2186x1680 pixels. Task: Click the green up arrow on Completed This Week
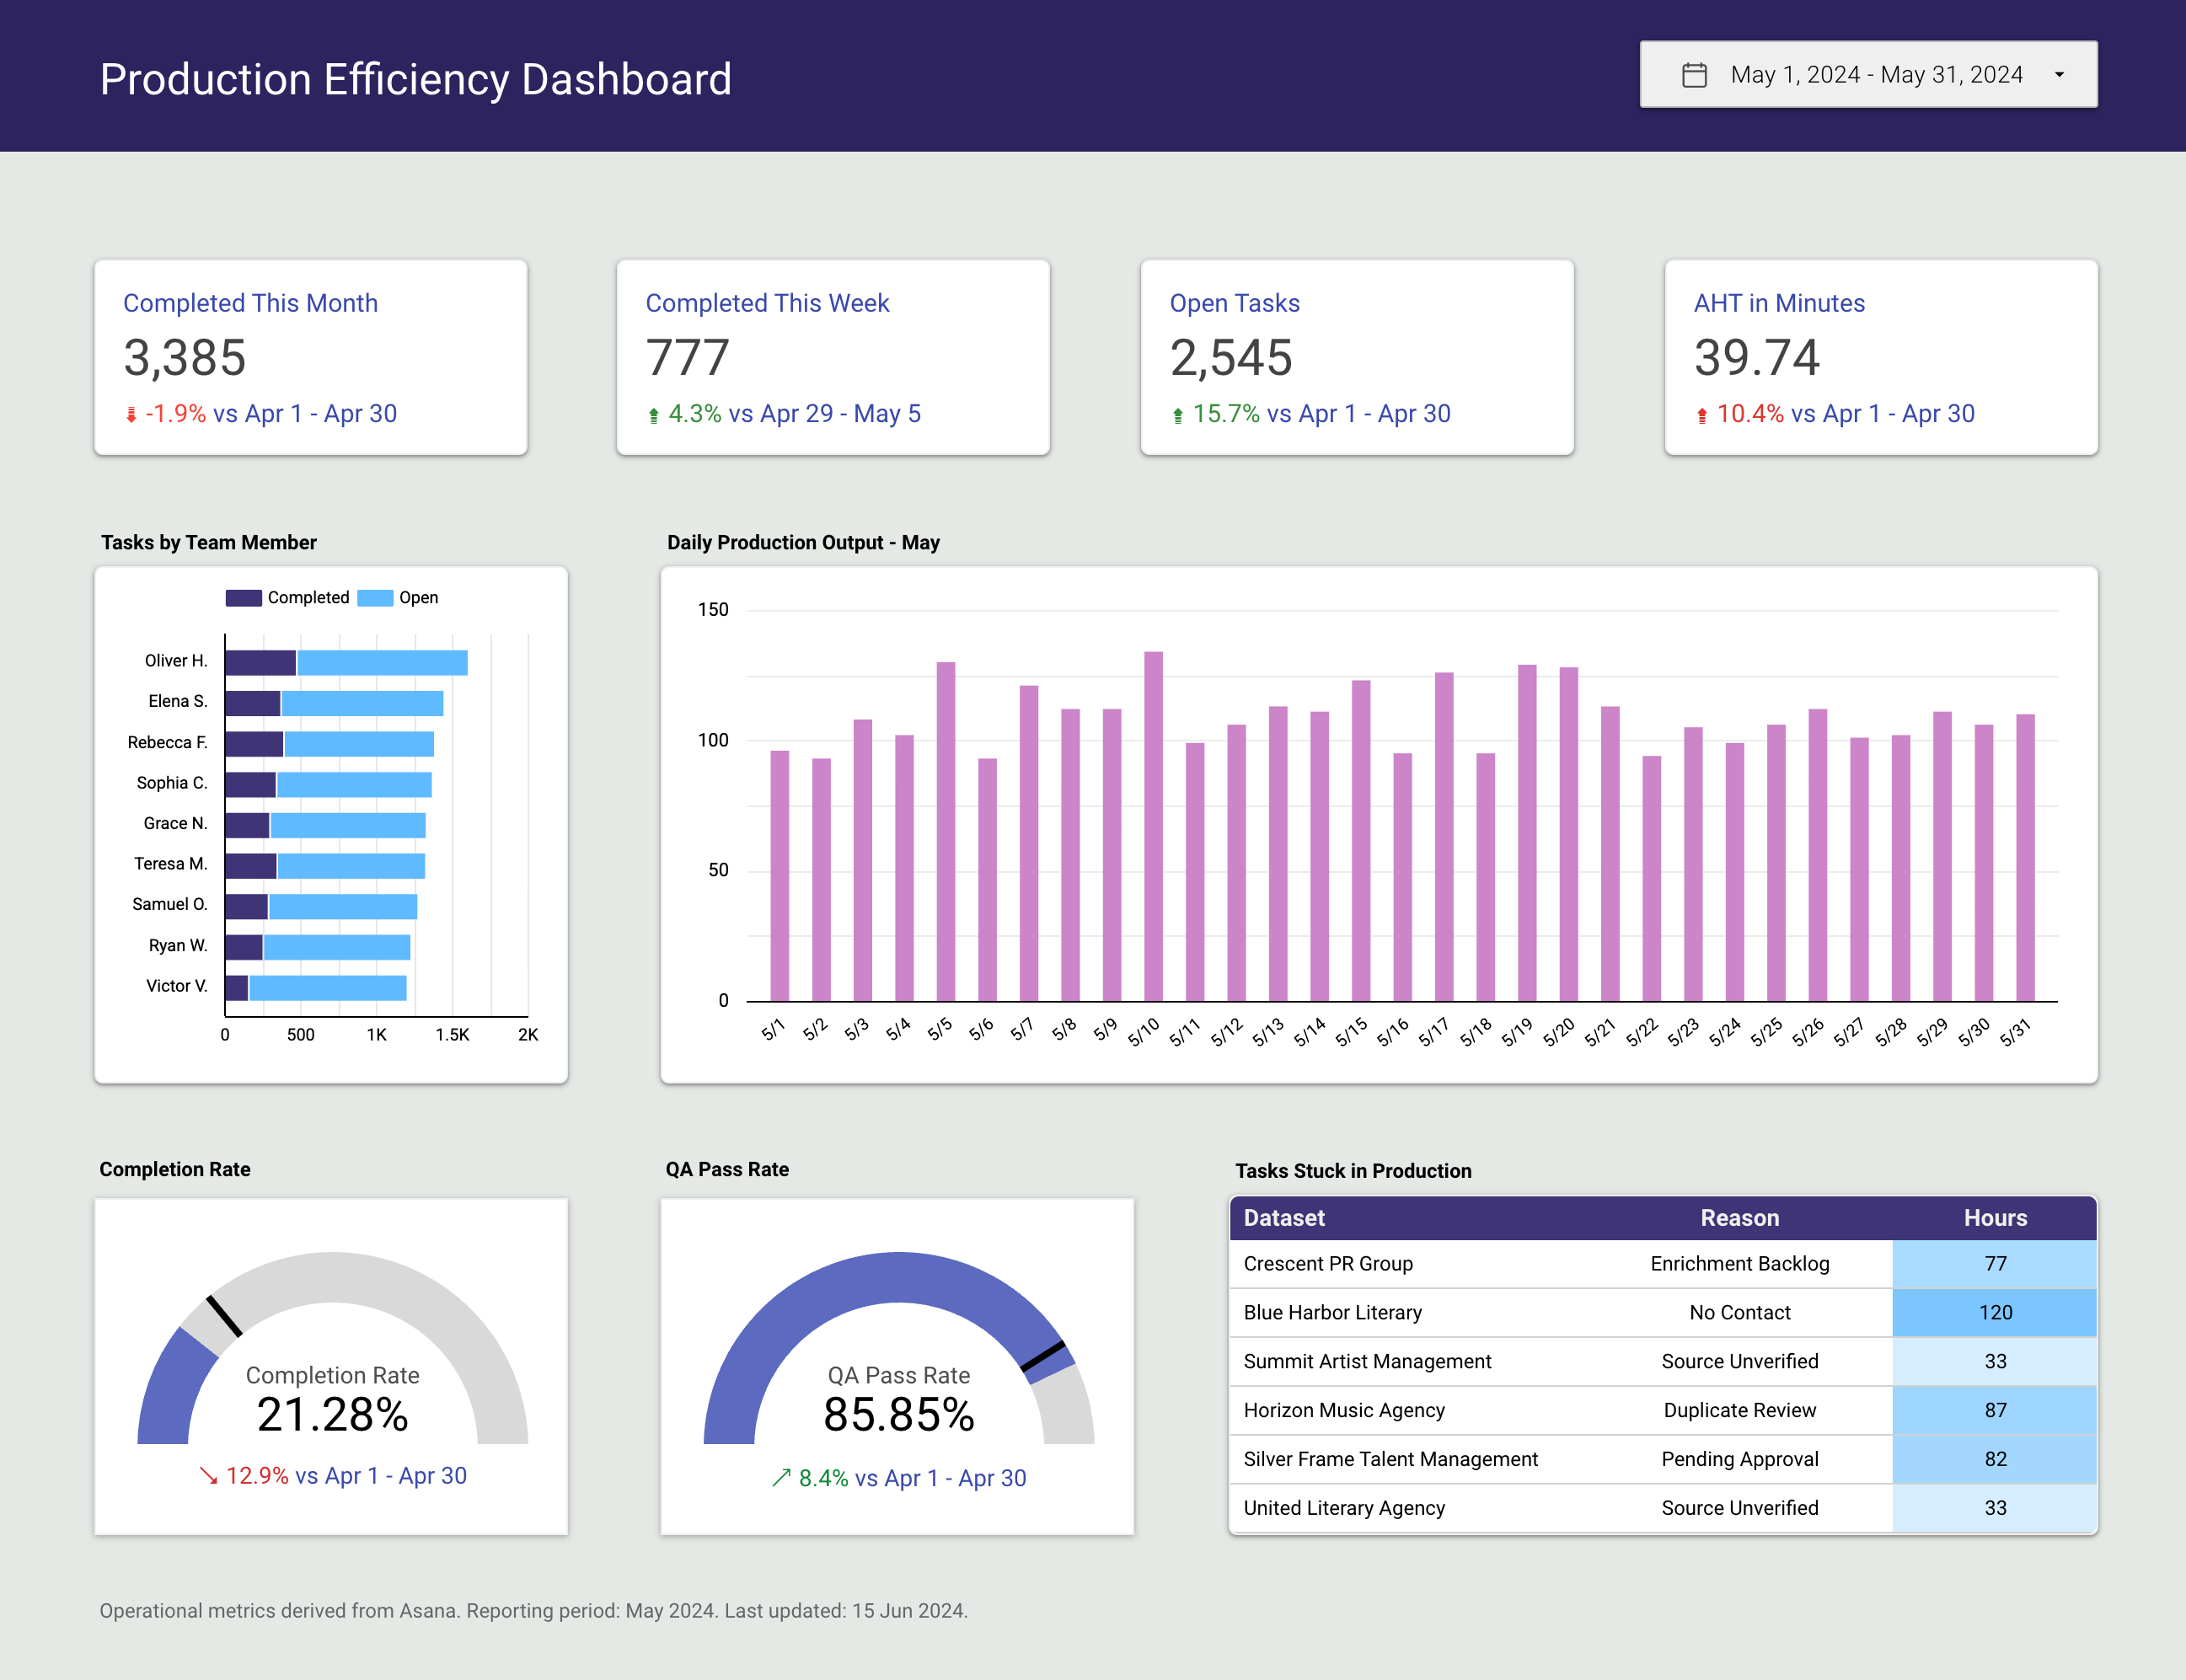coord(654,415)
